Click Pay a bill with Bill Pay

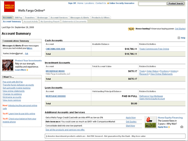click(13, 82)
